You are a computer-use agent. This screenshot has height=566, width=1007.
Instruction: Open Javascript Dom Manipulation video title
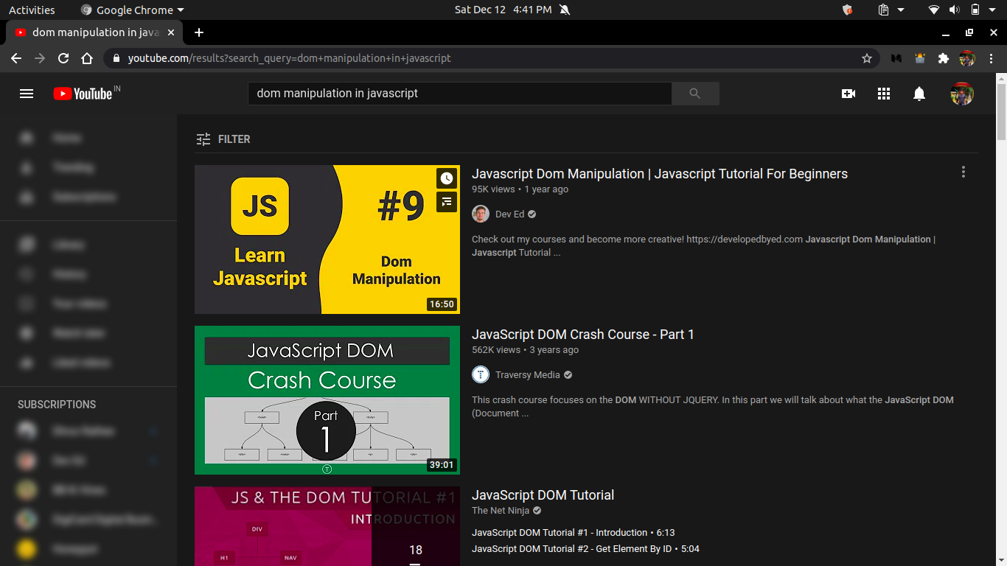660,174
